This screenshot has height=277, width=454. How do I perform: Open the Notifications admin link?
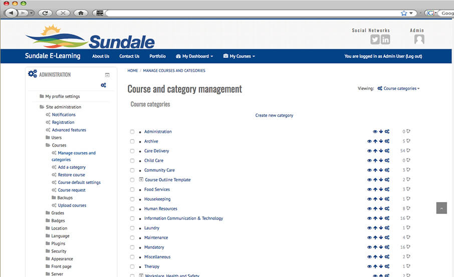[64, 114]
